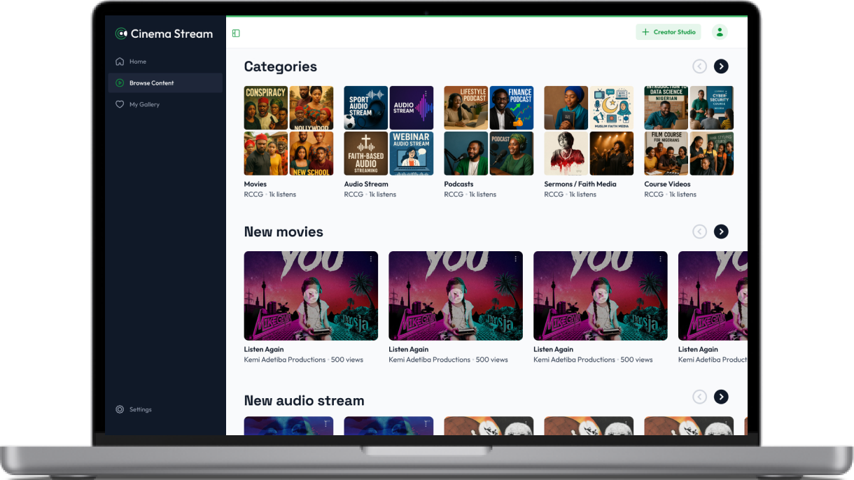This screenshot has height=480, width=854.
Task: Open Settings gear in sidebar
Action: point(120,409)
